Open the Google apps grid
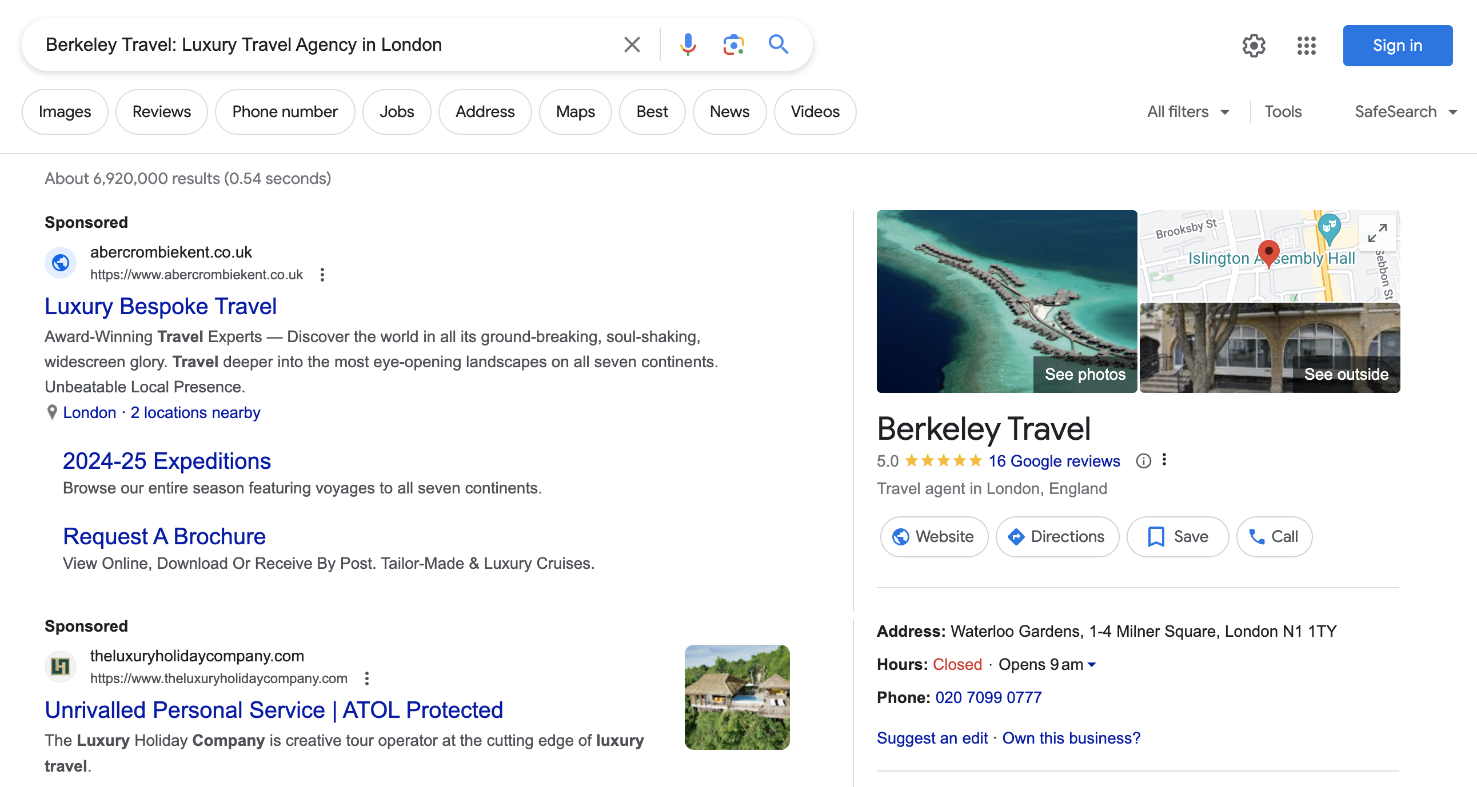Viewport: 1477px width, 787px height. click(x=1306, y=45)
